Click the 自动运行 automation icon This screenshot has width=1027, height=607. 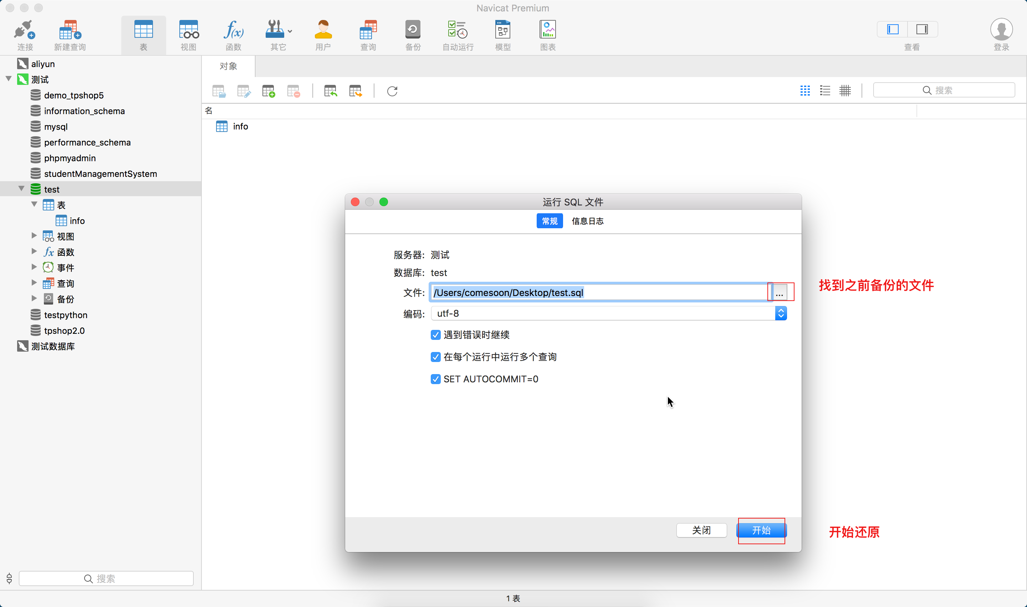(x=458, y=30)
